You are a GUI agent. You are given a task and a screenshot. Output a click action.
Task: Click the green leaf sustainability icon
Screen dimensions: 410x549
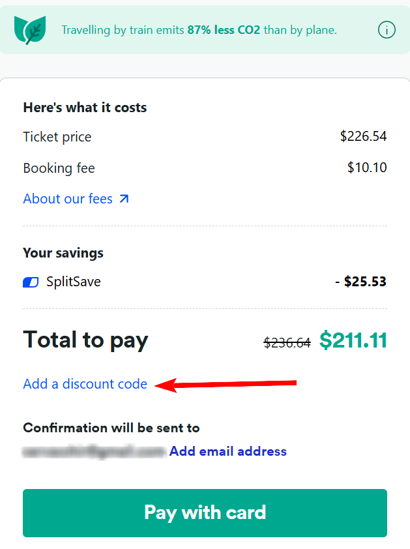click(x=30, y=29)
